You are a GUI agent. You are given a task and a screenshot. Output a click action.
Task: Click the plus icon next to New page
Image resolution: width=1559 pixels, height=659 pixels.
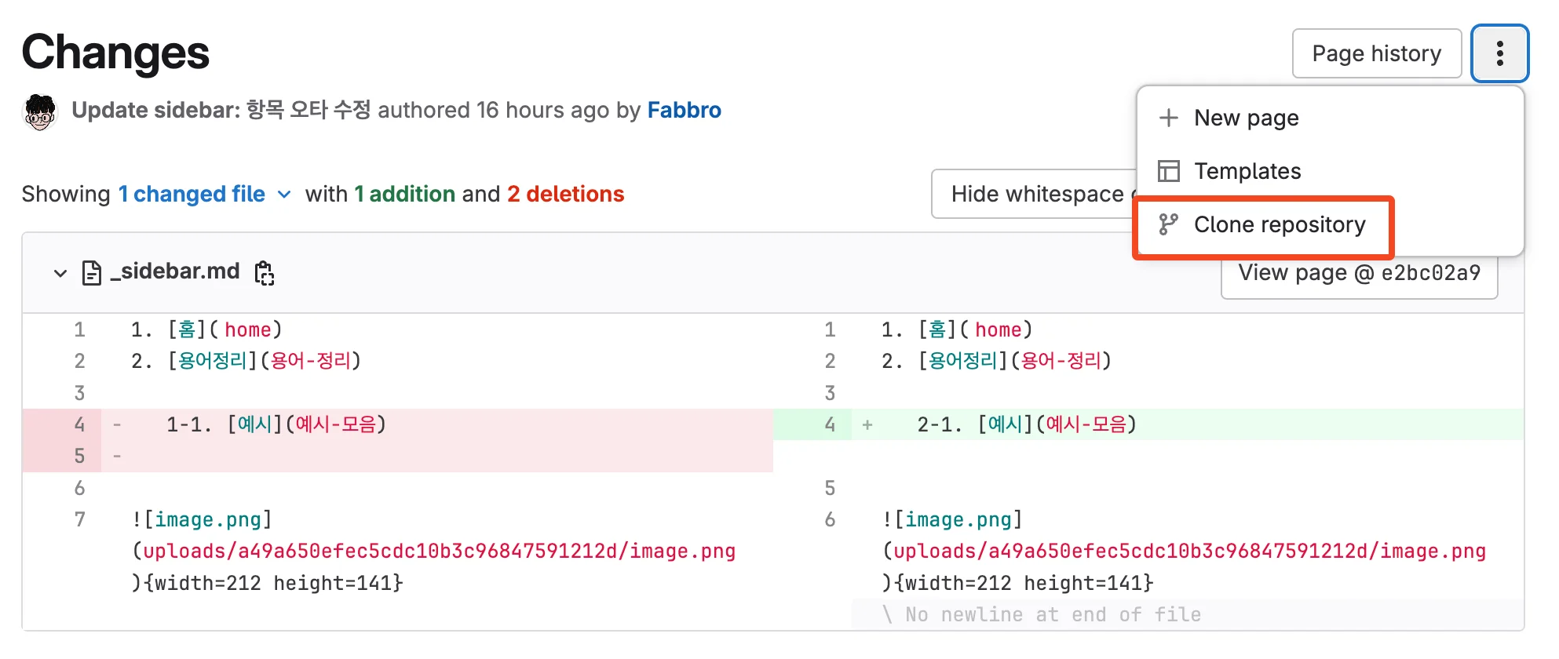pos(1169,118)
